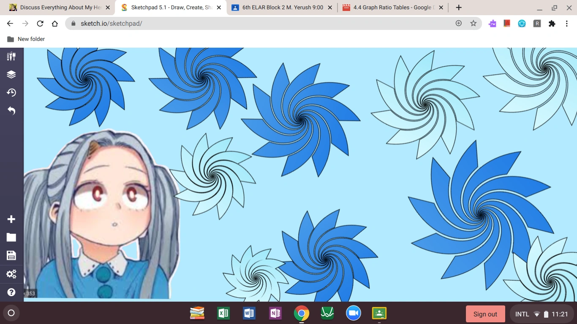Click the sketch.io circle logo

pos(11,313)
